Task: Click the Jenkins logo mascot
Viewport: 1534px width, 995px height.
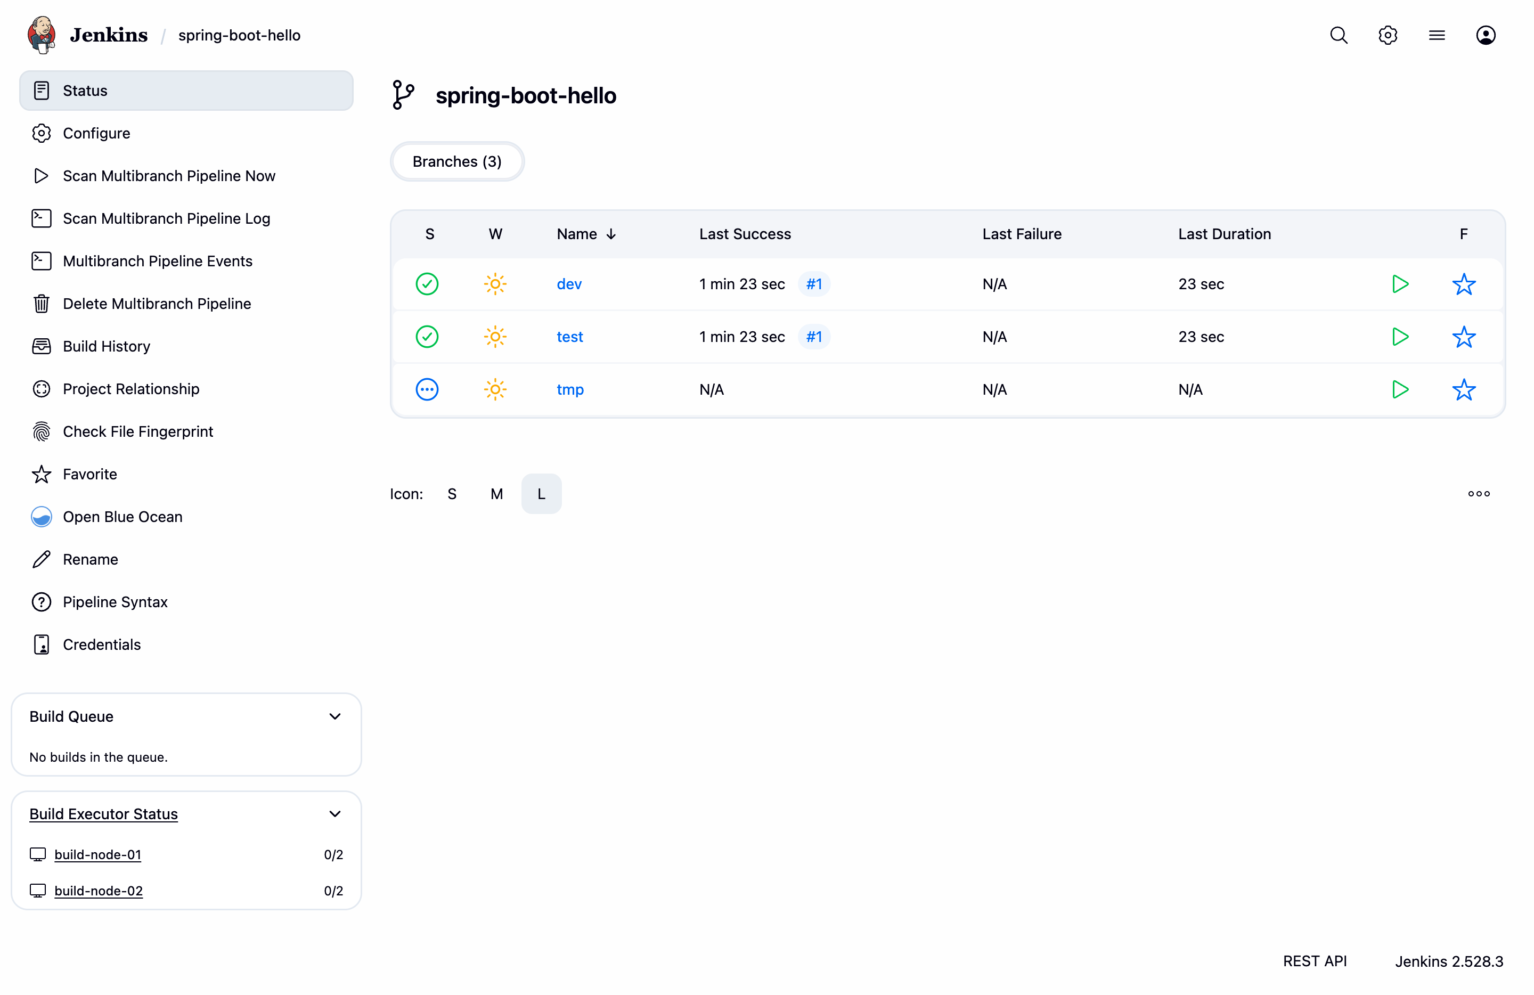Action: (x=41, y=35)
